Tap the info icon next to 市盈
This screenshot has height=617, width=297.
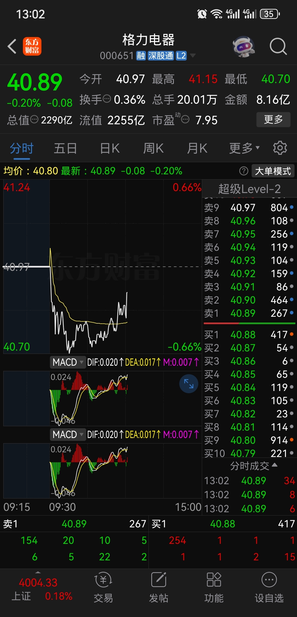click(186, 119)
